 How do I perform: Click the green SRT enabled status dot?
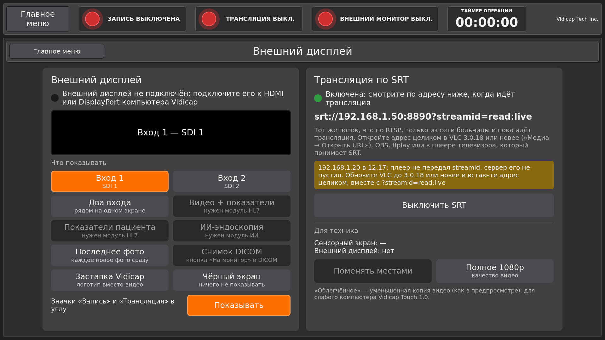click(318, 98)
